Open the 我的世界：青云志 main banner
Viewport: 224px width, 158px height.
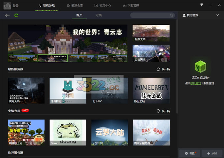coord(68,39)
